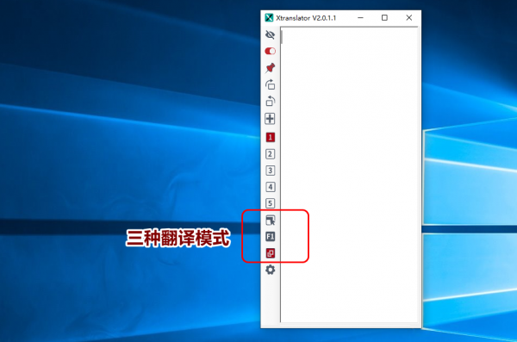Minimize the Xtranslator window
The width and height of the screenshot is (517, 342).
(360, 18)
